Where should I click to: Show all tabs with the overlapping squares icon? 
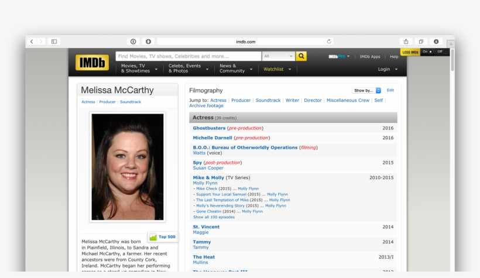click(421, 42)
